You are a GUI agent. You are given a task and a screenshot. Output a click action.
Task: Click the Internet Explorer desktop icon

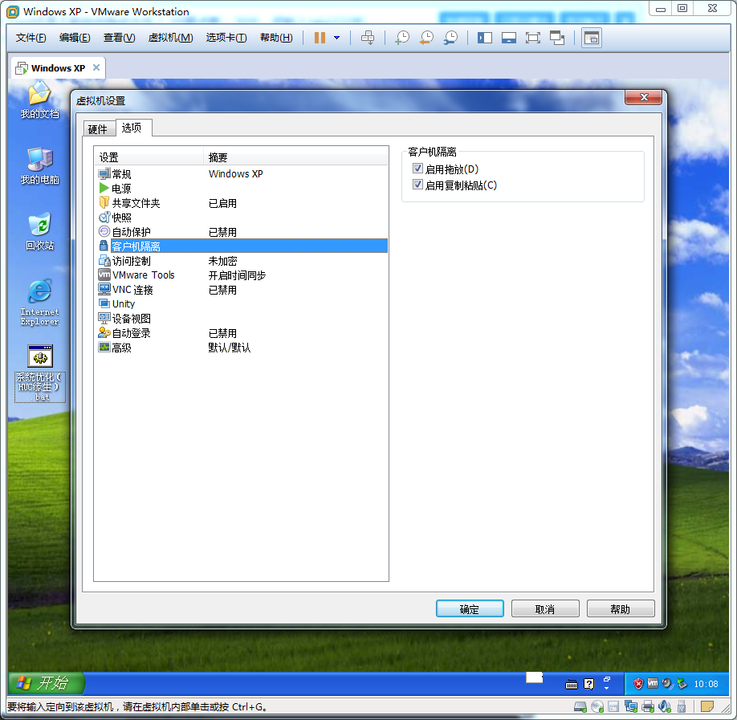coord(39,303)
